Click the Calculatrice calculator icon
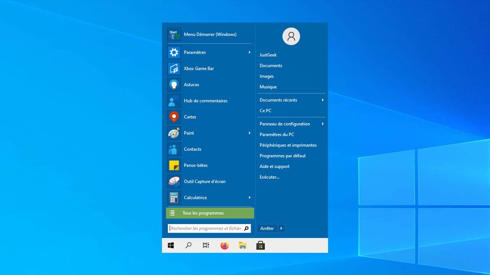490x275 pixels. click(174, 197)
